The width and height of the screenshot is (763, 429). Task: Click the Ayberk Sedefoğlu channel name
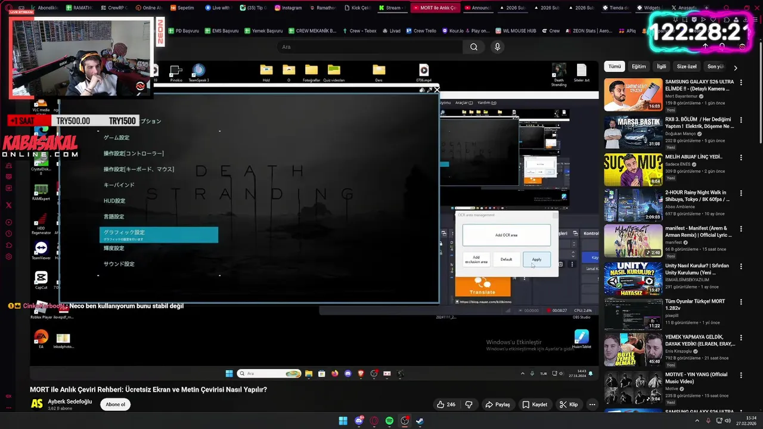[70, 402]
